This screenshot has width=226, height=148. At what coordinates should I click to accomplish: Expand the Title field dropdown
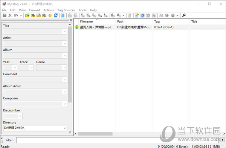[64, 31]
